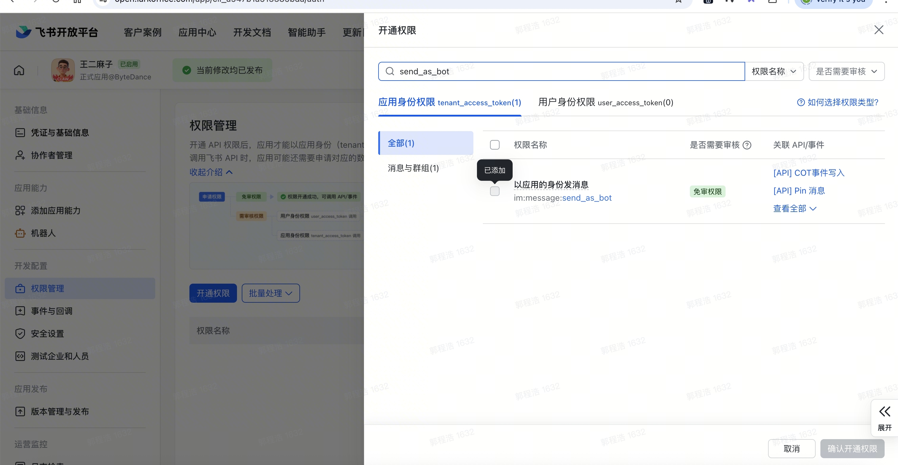Open 客户案例 in the top navigation
Screen dimensions: 898x465
coord(142,32)
